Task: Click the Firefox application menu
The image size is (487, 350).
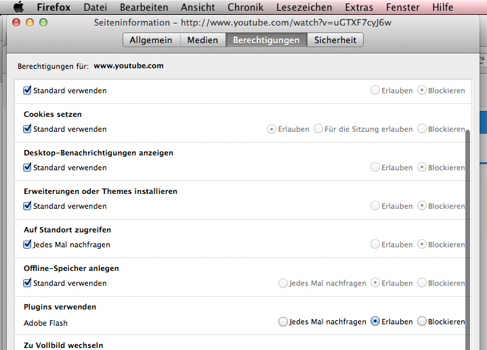Action: pos(54,7)
